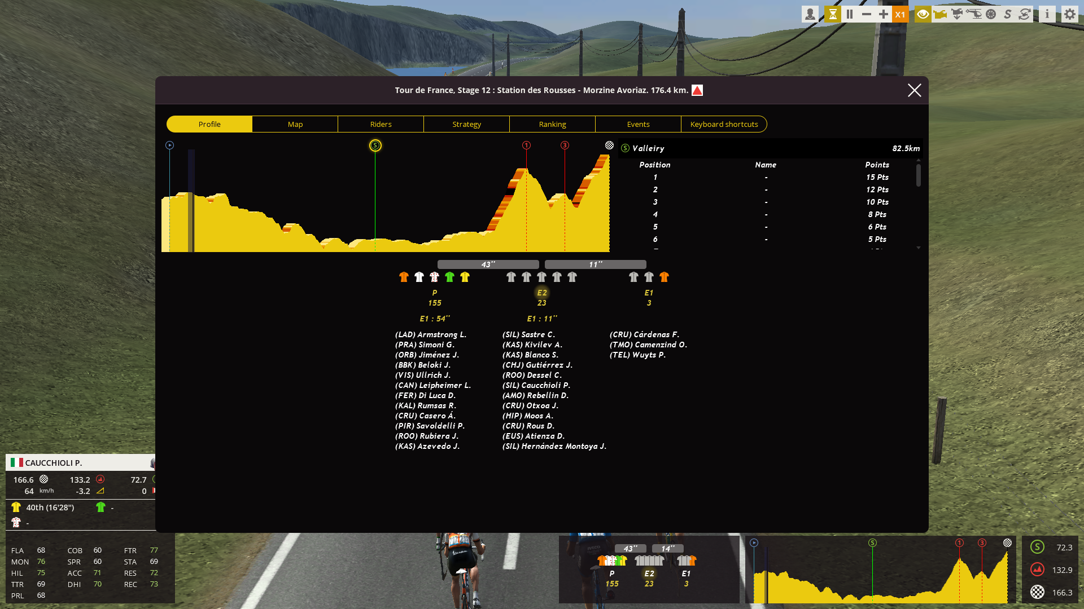Decrease game speed with minus icon
Viewport: 1084px width, 609px height.
click(867, 14)
